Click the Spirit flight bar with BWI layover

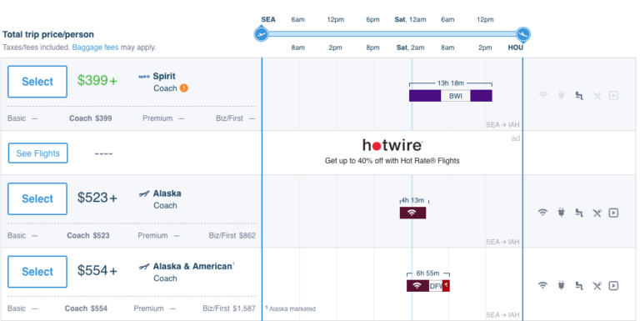pyautogui.click(x=451, y=96)
